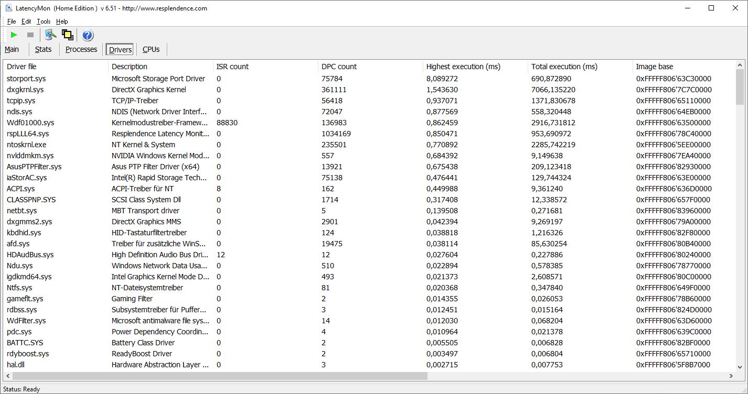The image size is (748, 394).
Task: Sort by Total execution (ms) column header
Action: (580, 67)
